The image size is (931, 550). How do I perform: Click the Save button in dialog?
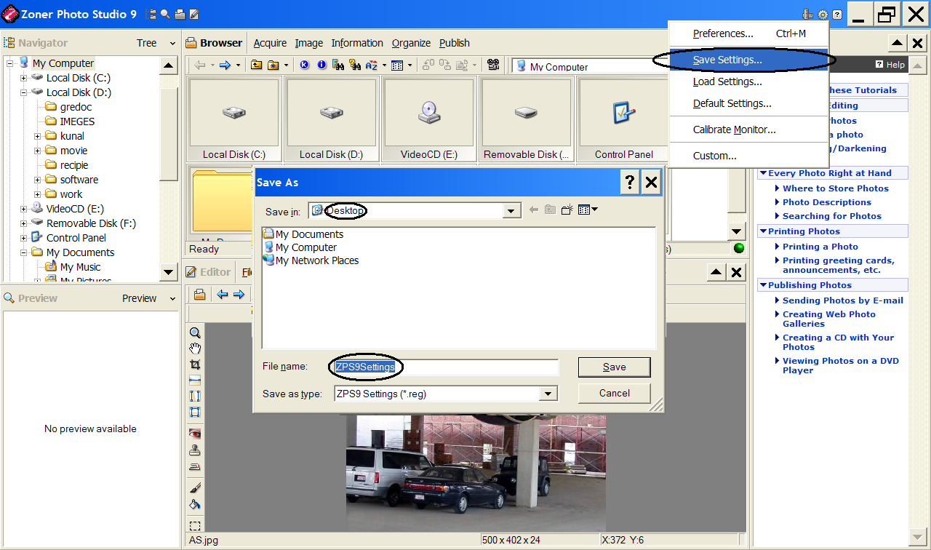click(x=615, y=367)
